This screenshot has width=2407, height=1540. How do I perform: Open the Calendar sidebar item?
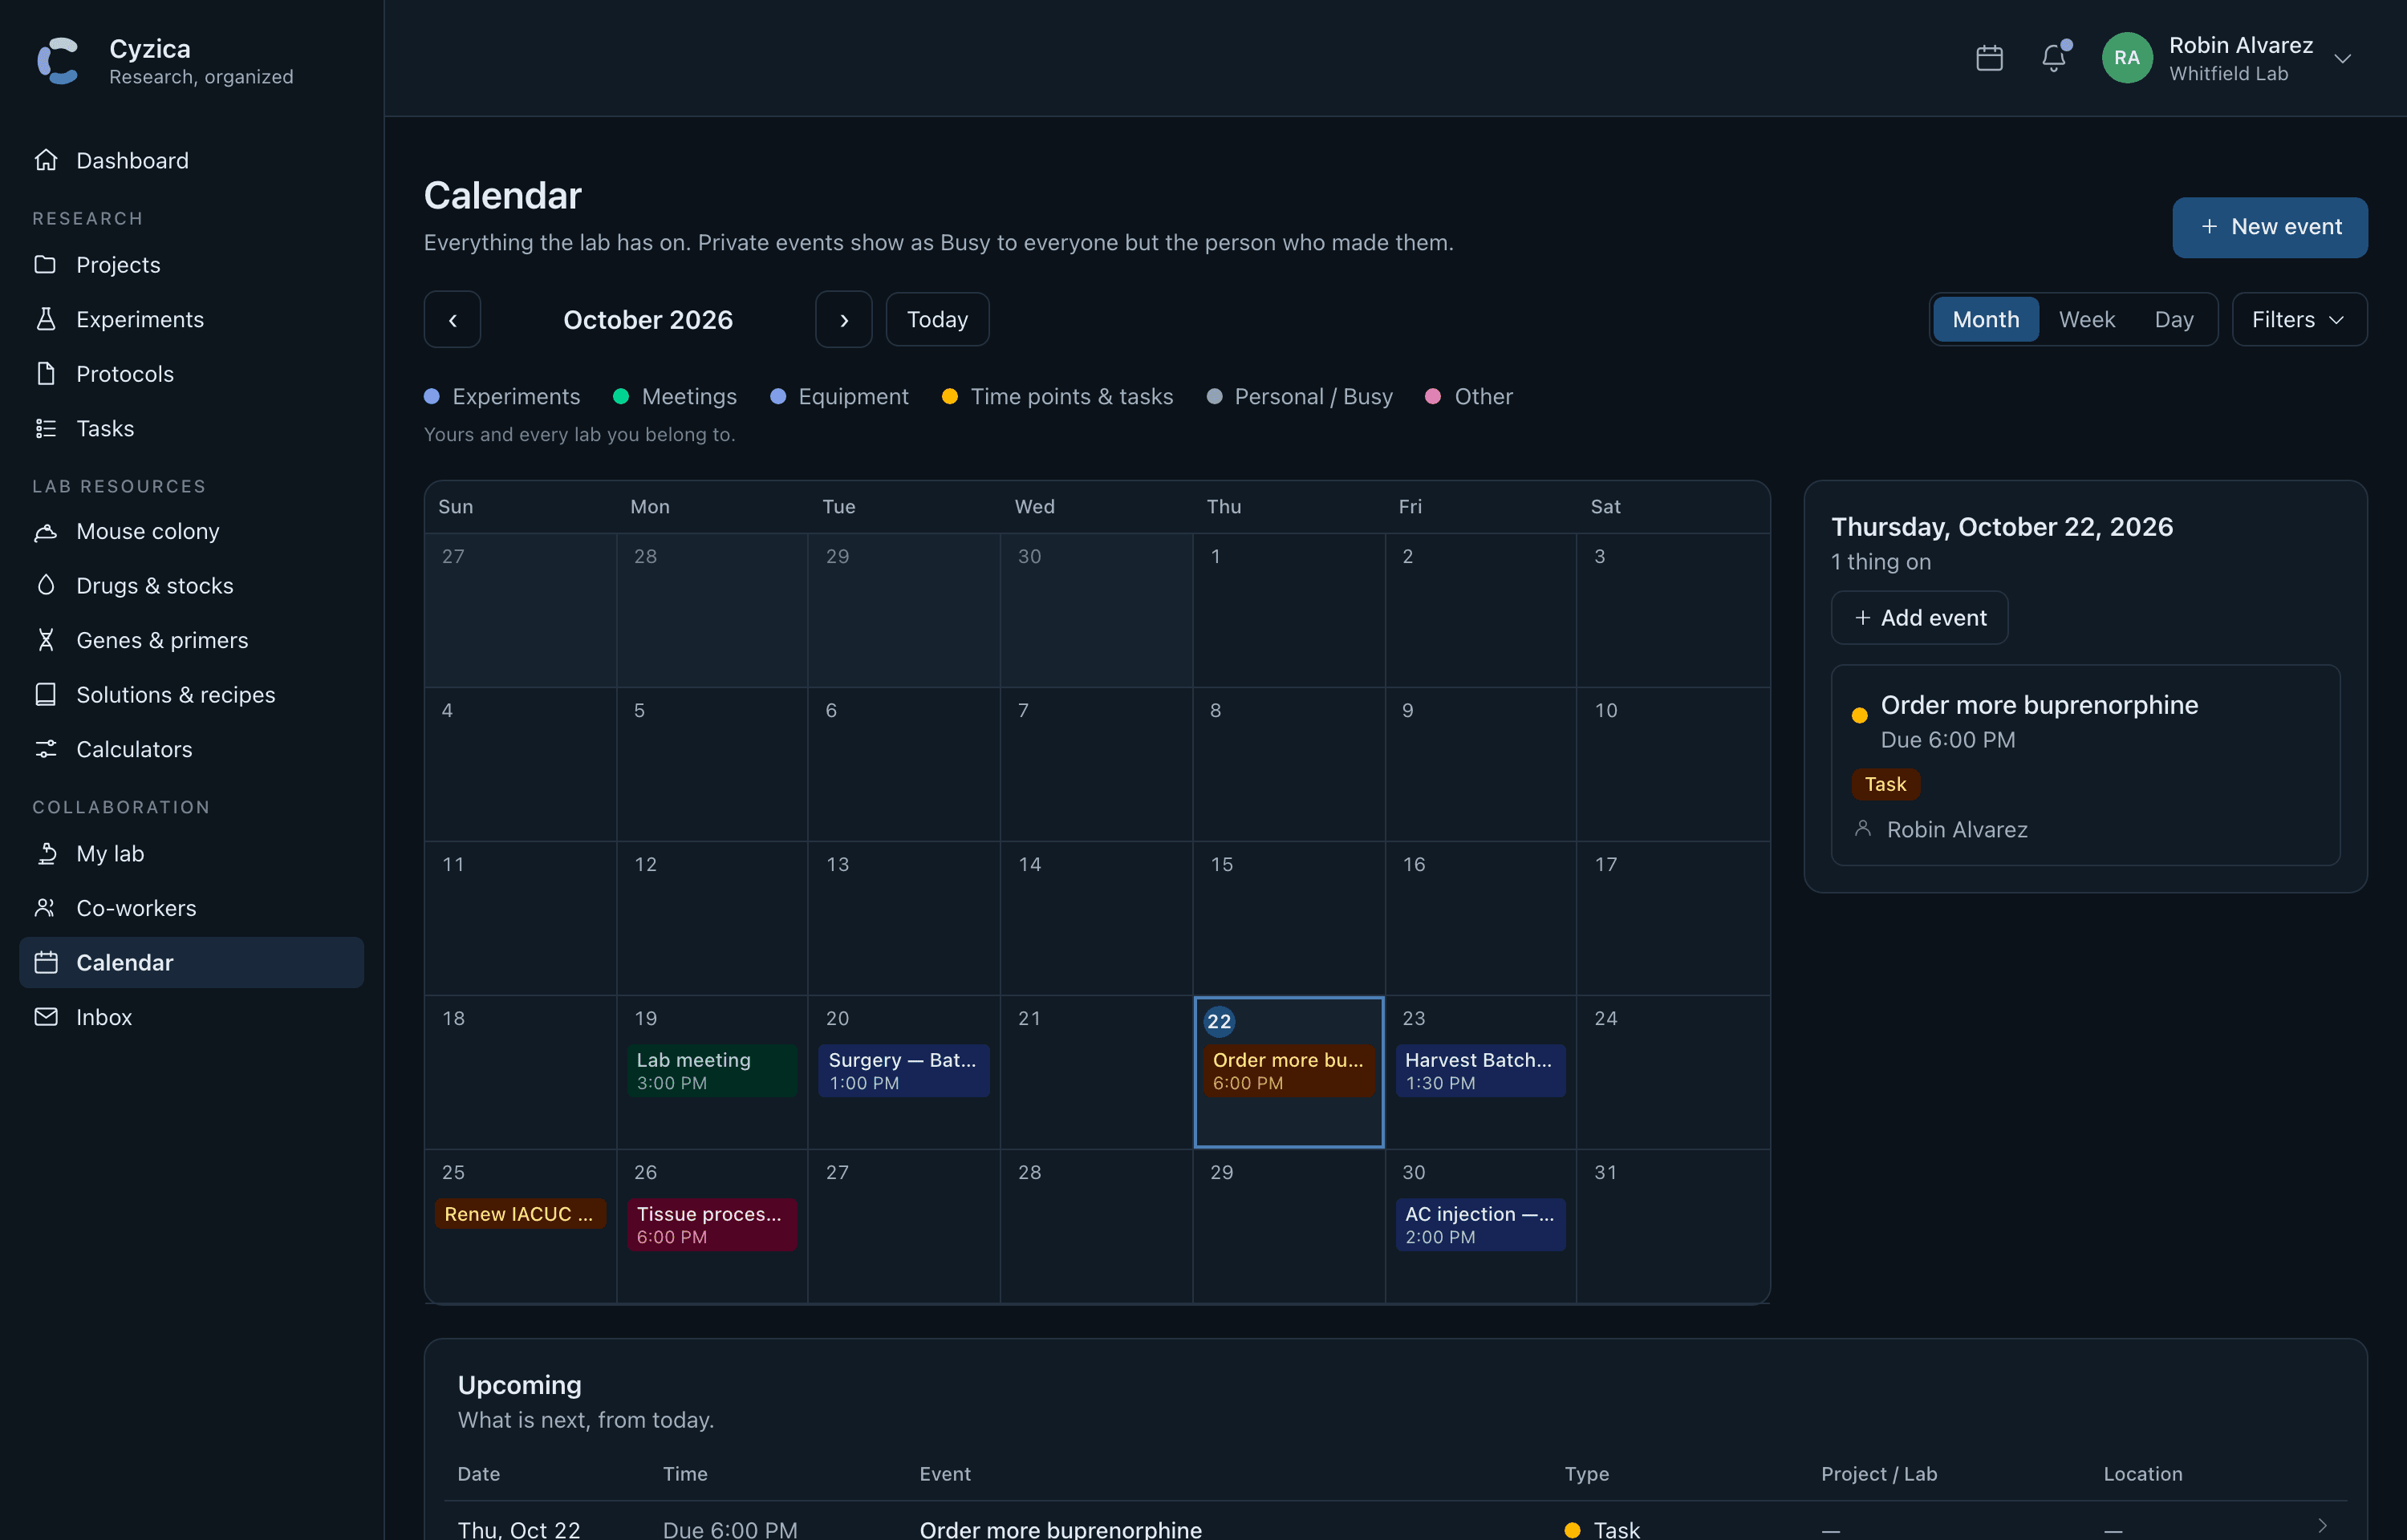tap(191, 962)
